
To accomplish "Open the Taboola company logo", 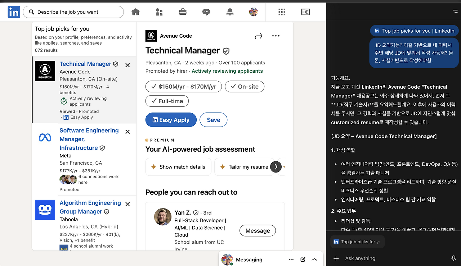I will (45, 210).
